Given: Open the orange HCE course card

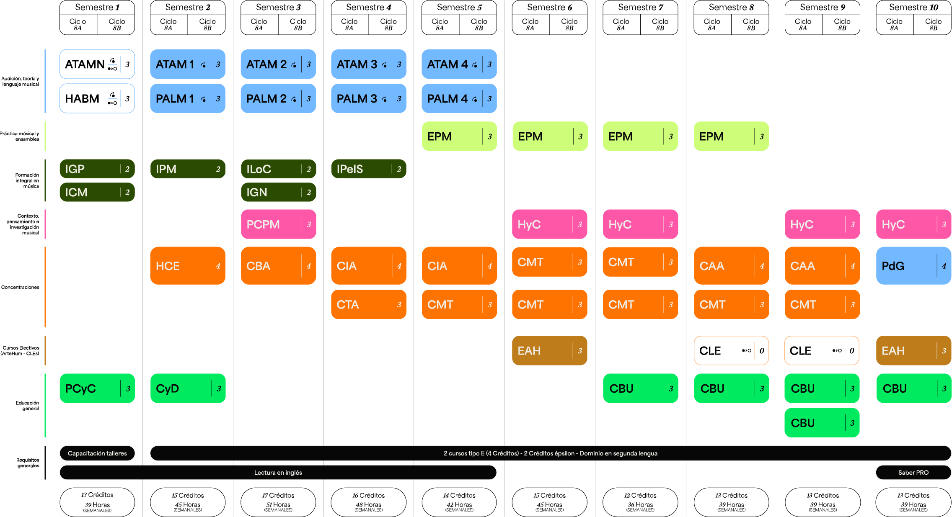Looking at the screenshot, I should coord(188,266).
